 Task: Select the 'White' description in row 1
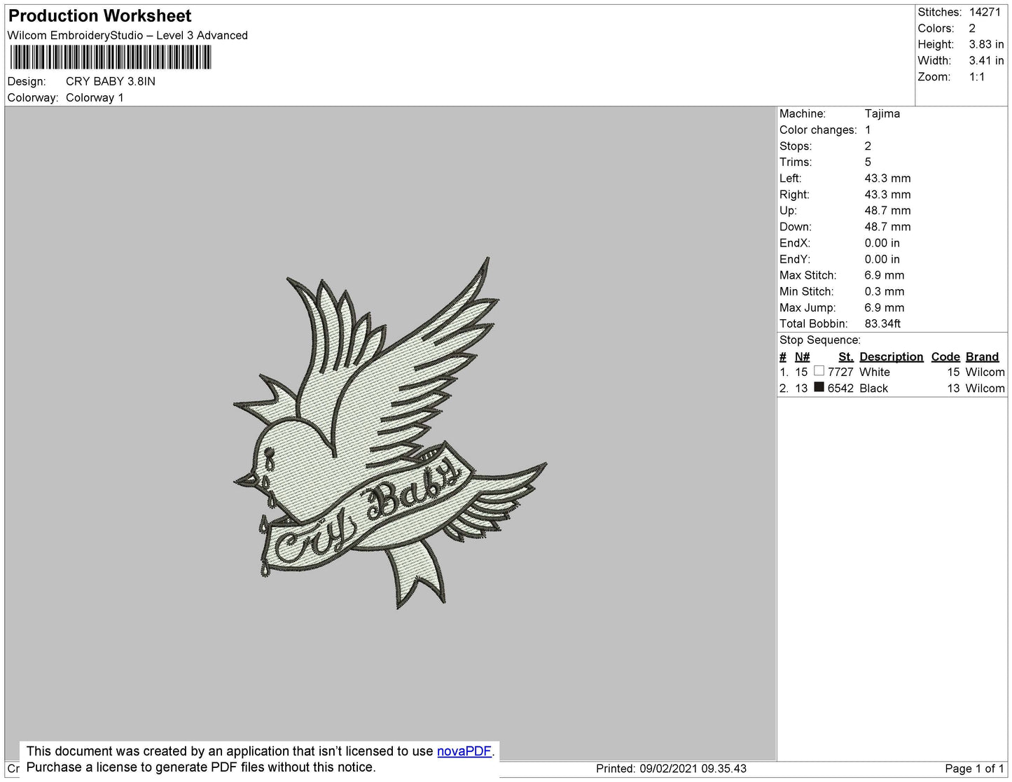(875, 372)
